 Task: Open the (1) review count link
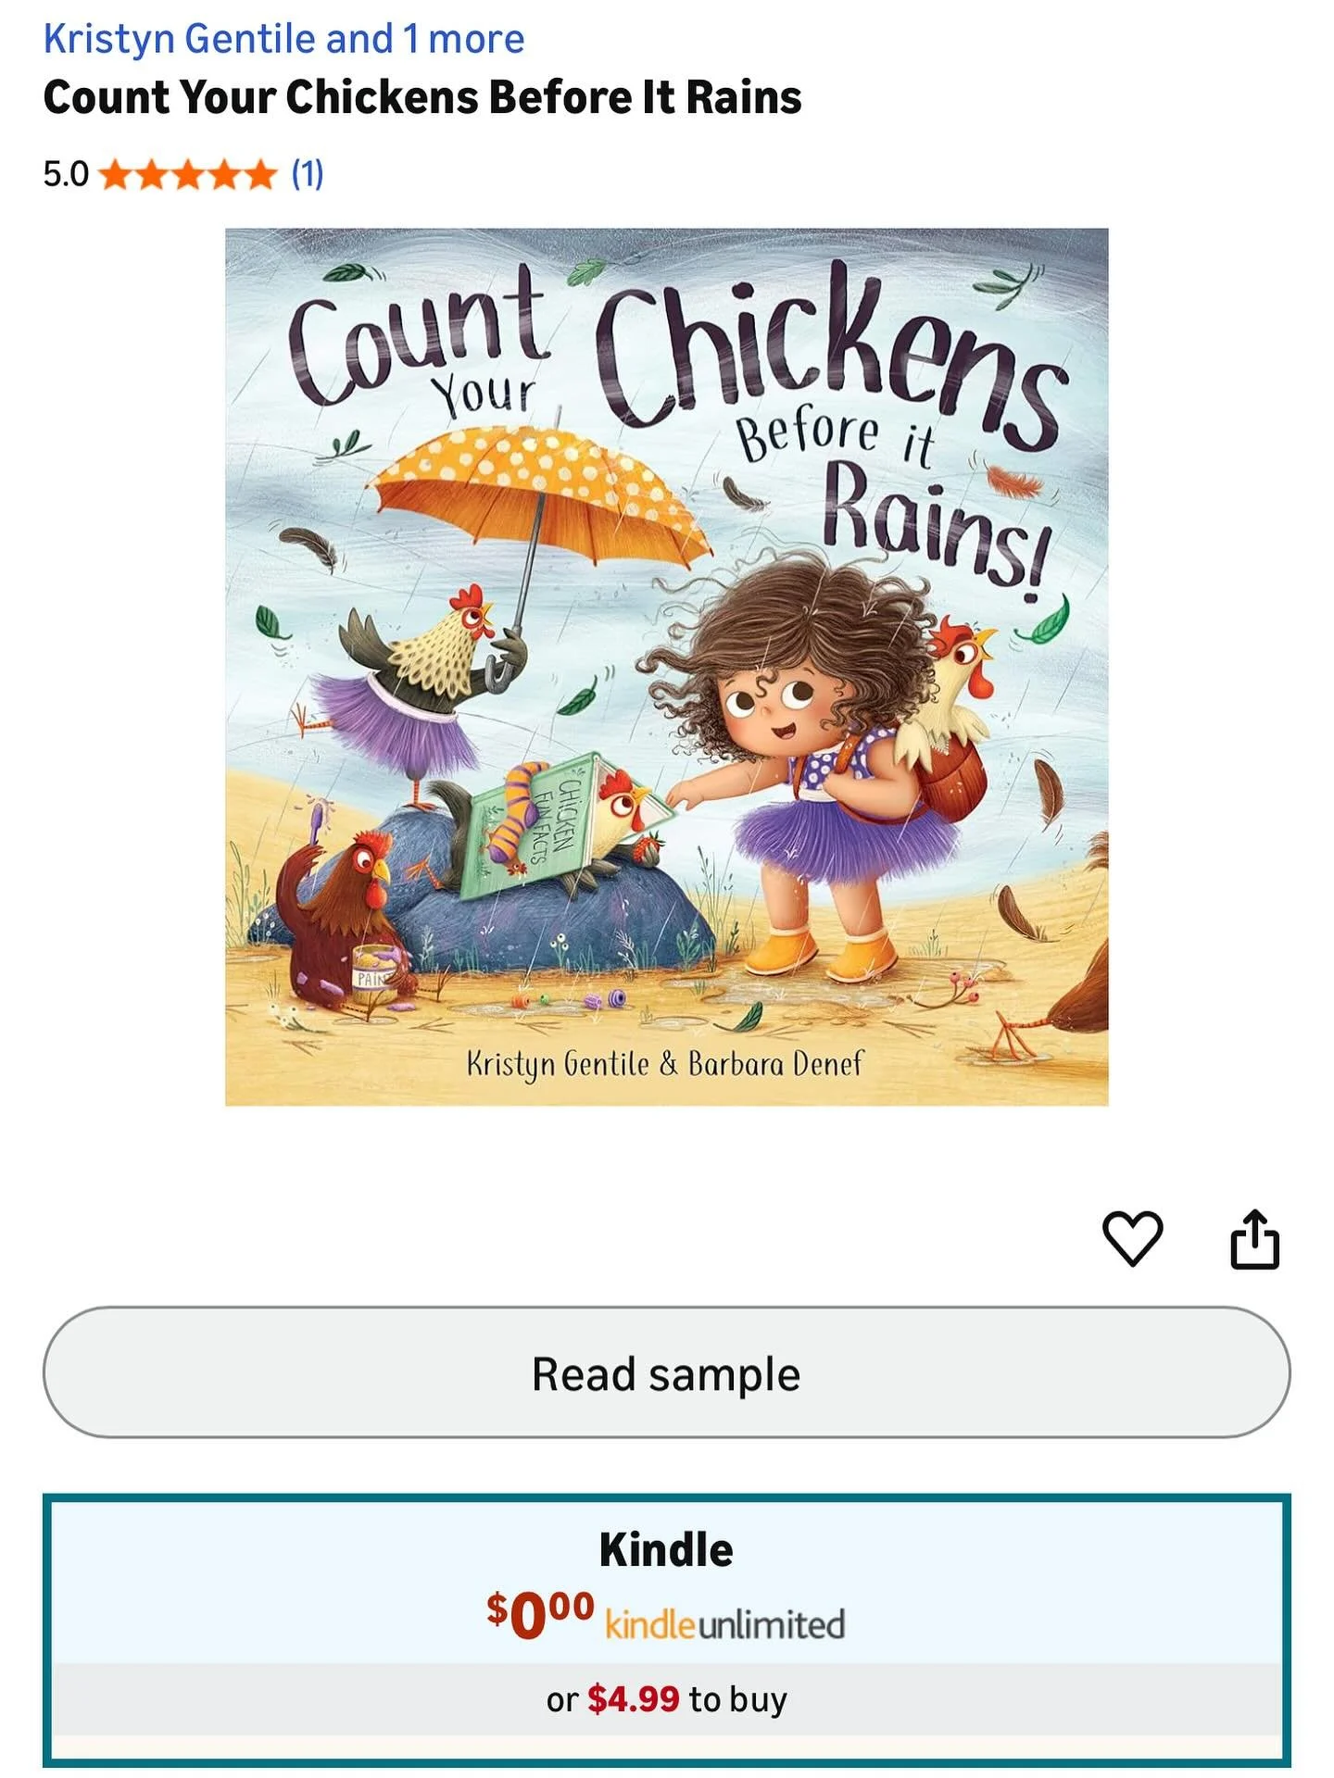[308, 174]
